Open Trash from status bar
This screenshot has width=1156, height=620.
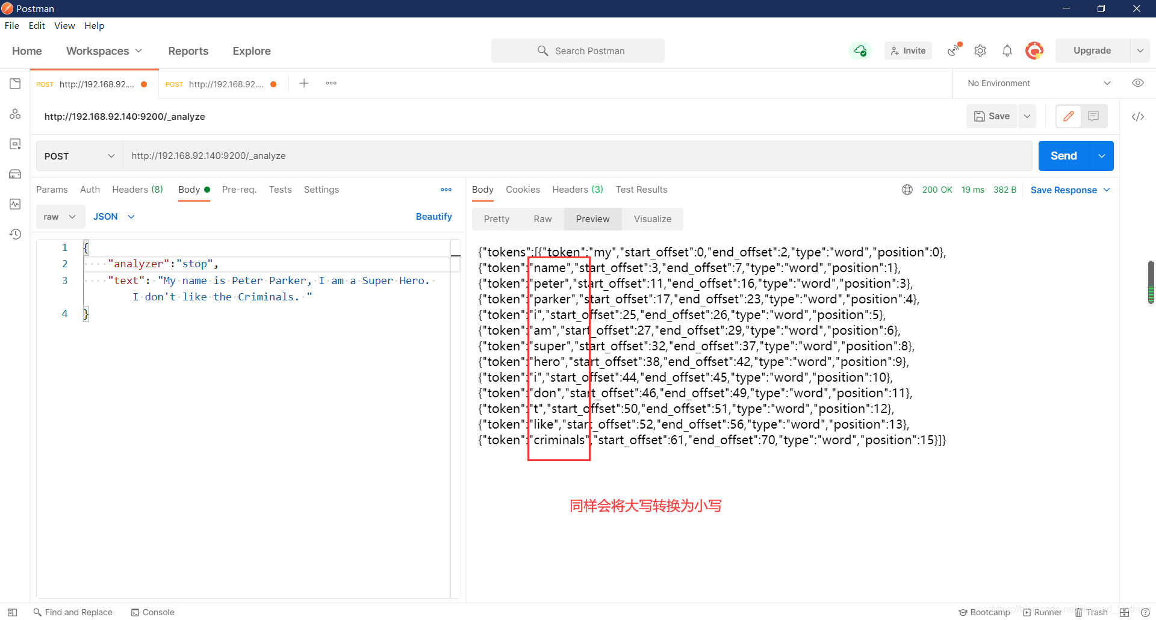(1092, 612)
